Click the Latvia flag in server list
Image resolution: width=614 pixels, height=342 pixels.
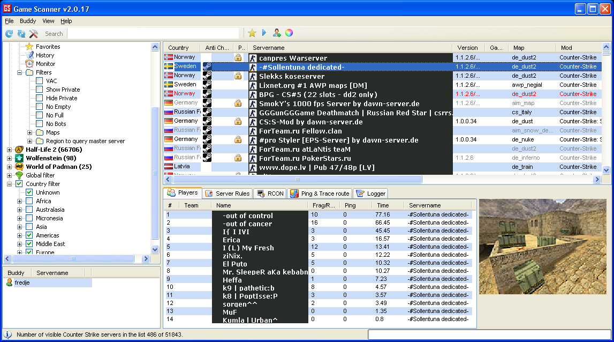point(169,167)
